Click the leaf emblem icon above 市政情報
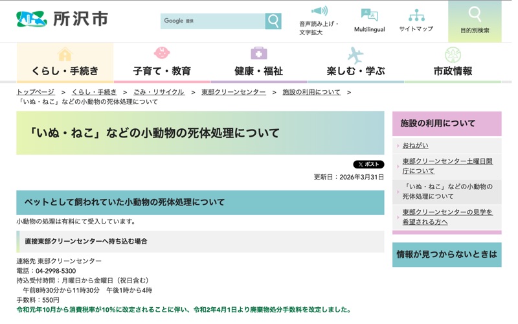Viewport: 518px width, 324px height. pyautogui.click(x=453, y=55)
